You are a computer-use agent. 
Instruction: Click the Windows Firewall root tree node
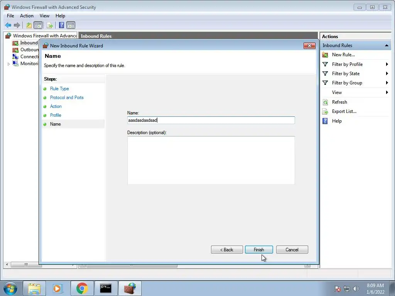(45, 36)
